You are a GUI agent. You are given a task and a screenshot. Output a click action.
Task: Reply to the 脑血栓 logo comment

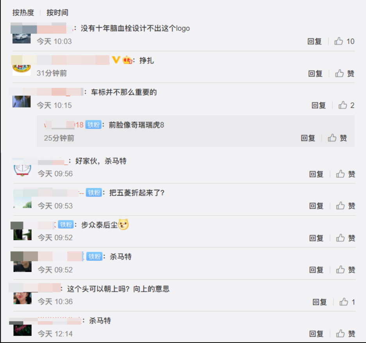pos(314,41)
